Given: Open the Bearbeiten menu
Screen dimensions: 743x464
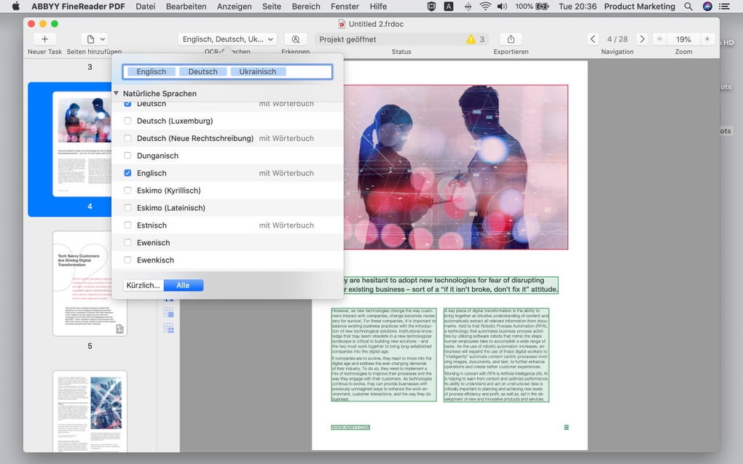Looking at the screenshot, I should click(x=186, y=7).
